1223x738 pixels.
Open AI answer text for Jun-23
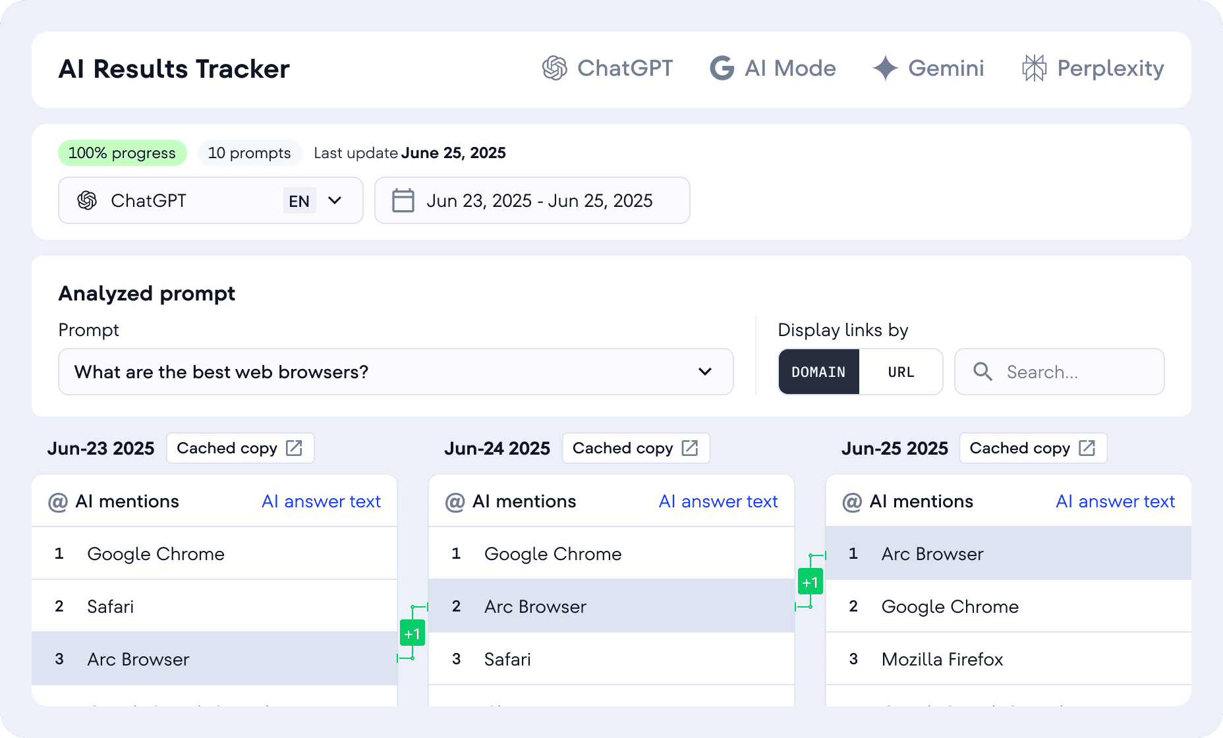[322, 501]
